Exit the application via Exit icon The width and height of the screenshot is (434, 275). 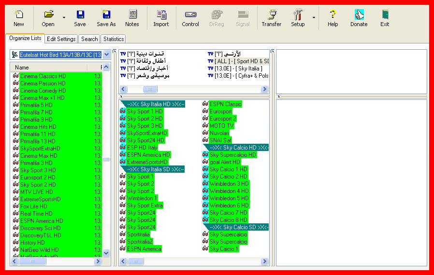point(385,14)
